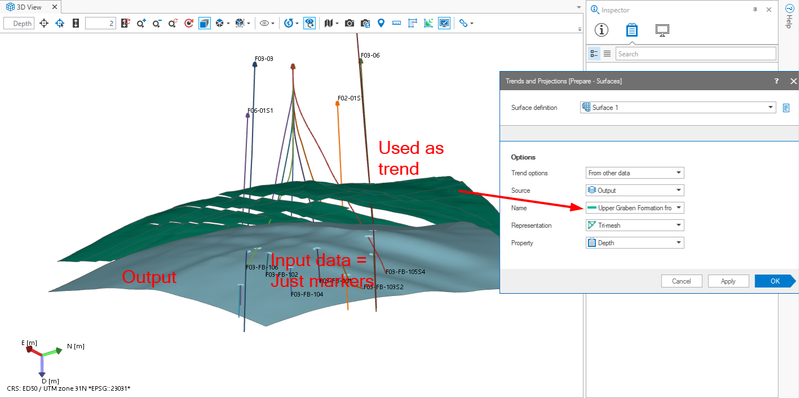This screenshot has width=799, height=398.
Task: Click the Inspector Search field
Action: [695, 54]
